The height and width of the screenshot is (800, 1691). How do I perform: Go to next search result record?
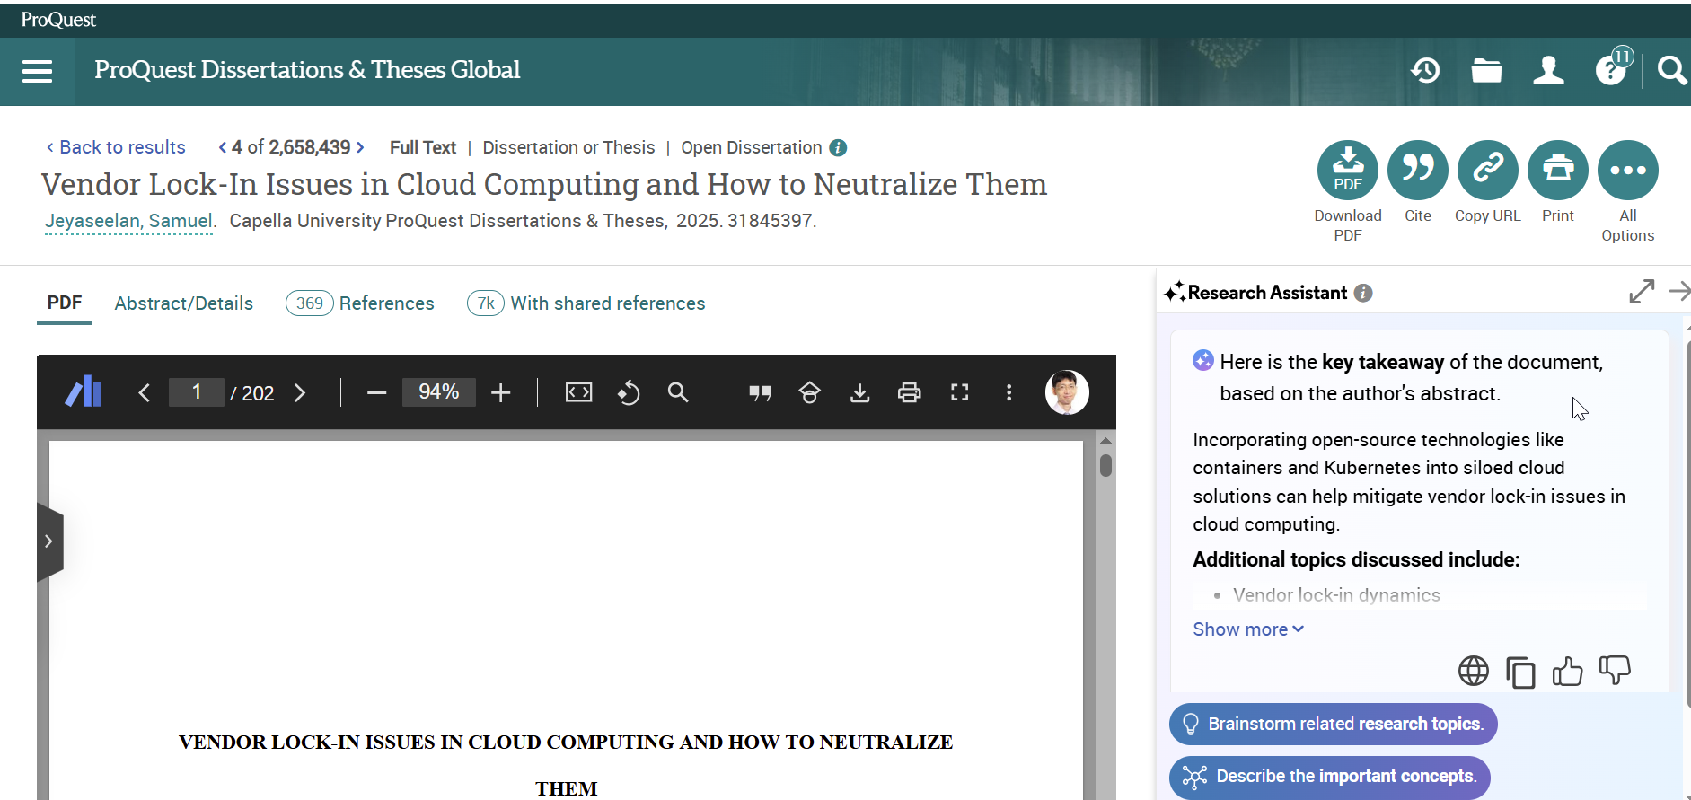click(360, 147)
